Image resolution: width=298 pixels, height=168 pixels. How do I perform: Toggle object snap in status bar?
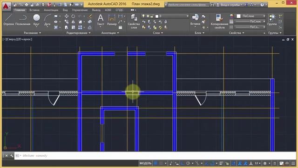pyautogui.click(x=212, y=163)
